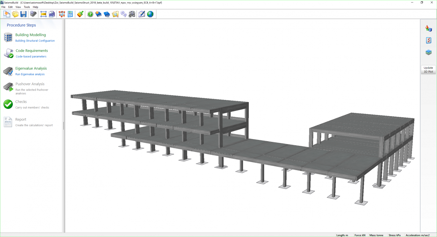Screen dimensions: 437x237
Task: Click the New Project toolbar icon
Action: pos(7,14)
